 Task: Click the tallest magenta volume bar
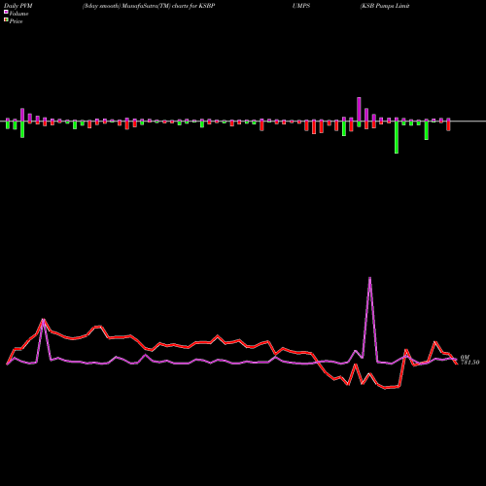[x=359, y=109]
